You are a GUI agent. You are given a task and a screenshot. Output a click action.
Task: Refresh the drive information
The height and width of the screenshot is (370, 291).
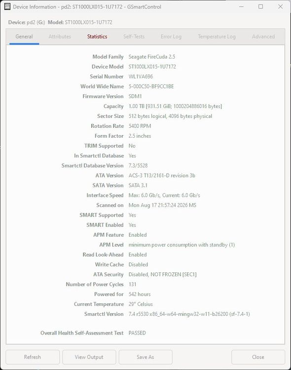tap(33, 357)
